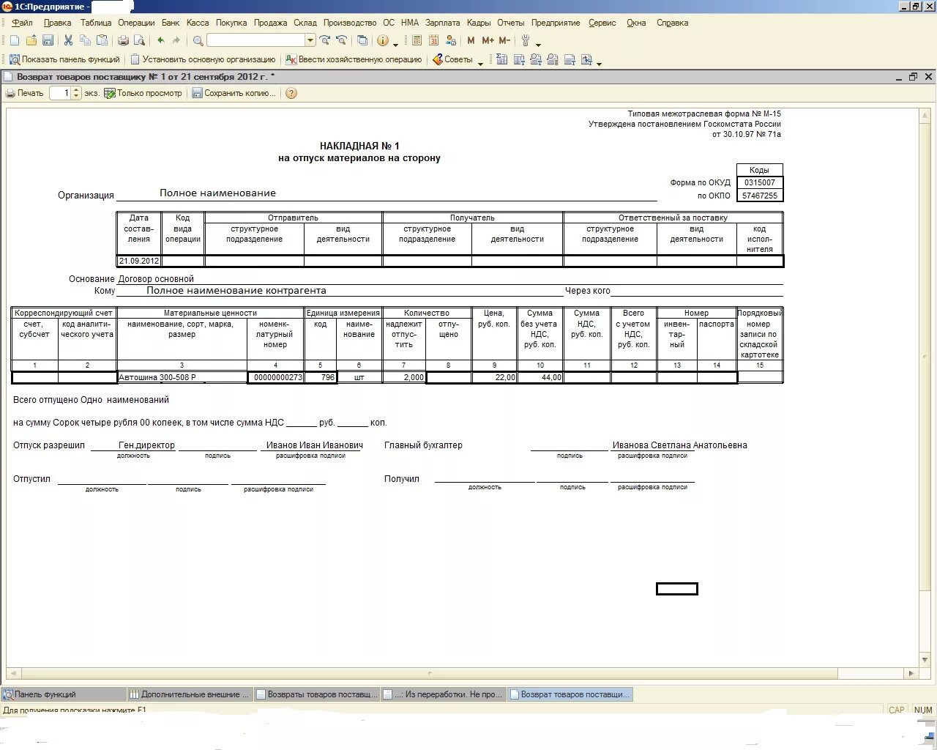Click the Paste clipboard icon
The image size is (937, 750).
pyautogui.click(x=102, y=41)
